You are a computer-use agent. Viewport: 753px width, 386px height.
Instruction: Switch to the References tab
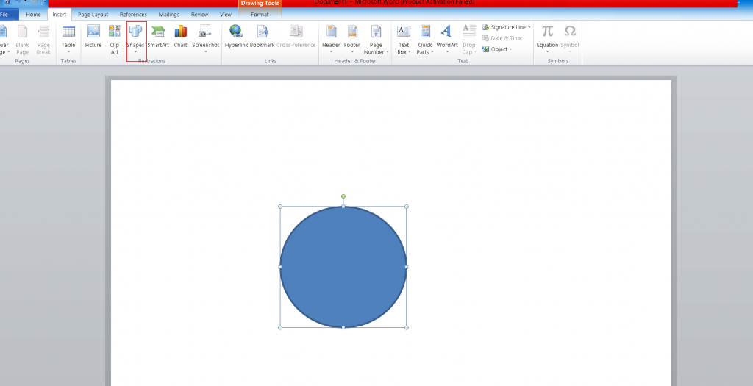click(x=133, y=15)
